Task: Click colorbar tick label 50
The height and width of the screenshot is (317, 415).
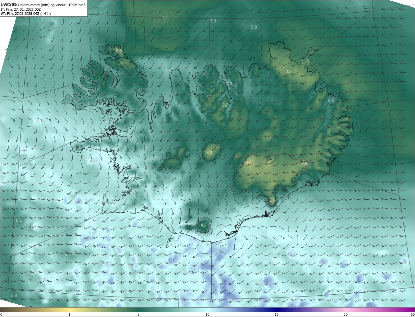Action: pos(412,314)
